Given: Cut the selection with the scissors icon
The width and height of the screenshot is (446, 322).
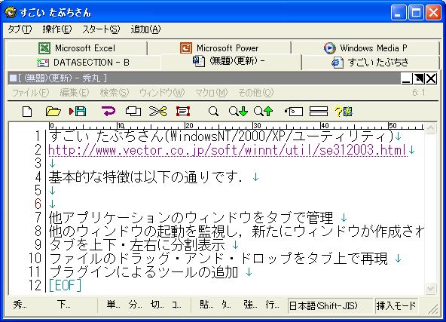Looking at the screenshot, I should (158, 112).
